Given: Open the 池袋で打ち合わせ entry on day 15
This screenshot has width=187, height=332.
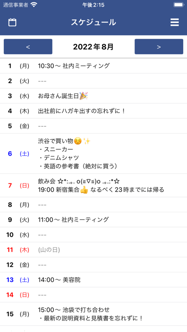Looking at the screenshot, I should point(93,314).
